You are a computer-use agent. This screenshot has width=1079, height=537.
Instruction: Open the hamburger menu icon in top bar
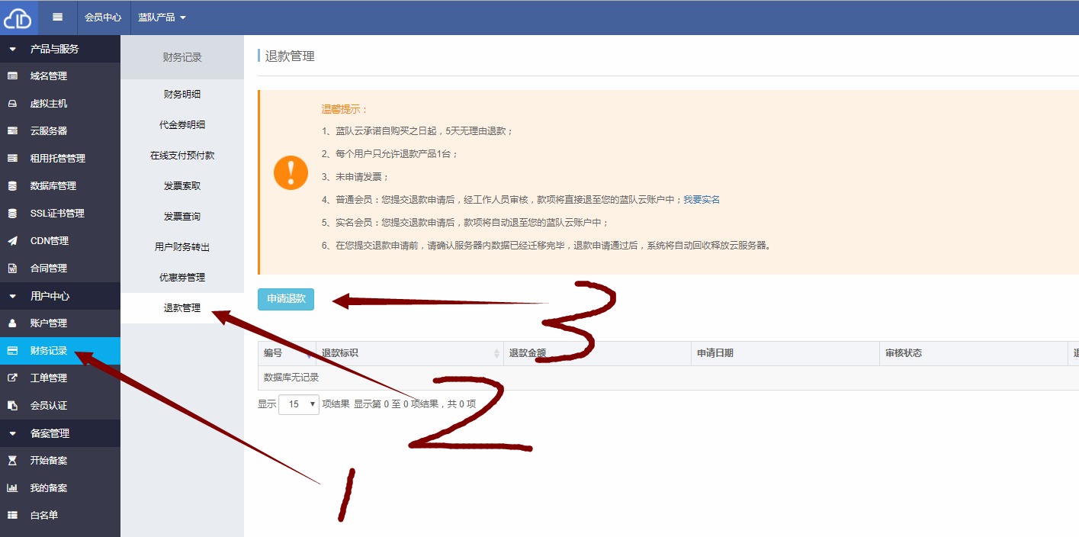pyautogui.click(x=58, y=17)
